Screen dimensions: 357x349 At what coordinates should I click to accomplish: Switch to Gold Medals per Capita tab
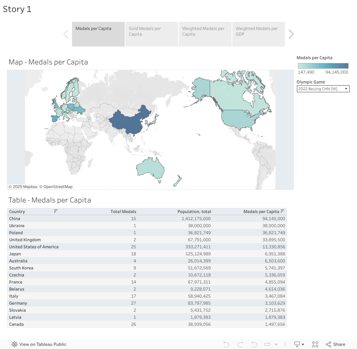[152, 34]
